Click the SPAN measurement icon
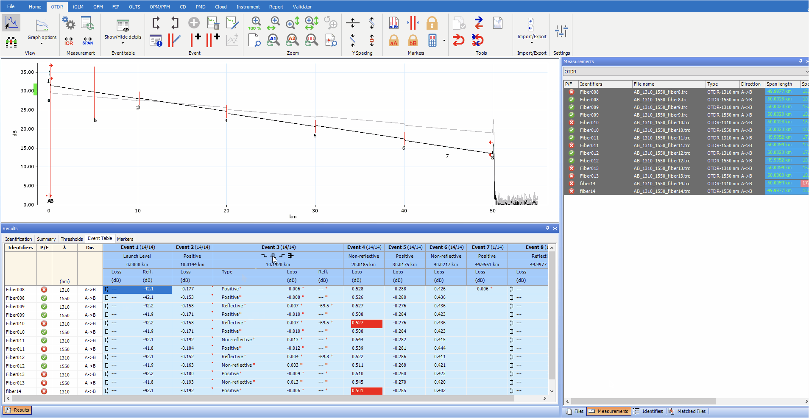This screenshot has height=418, width=809. pyautogui.click(x=88, y=41)
